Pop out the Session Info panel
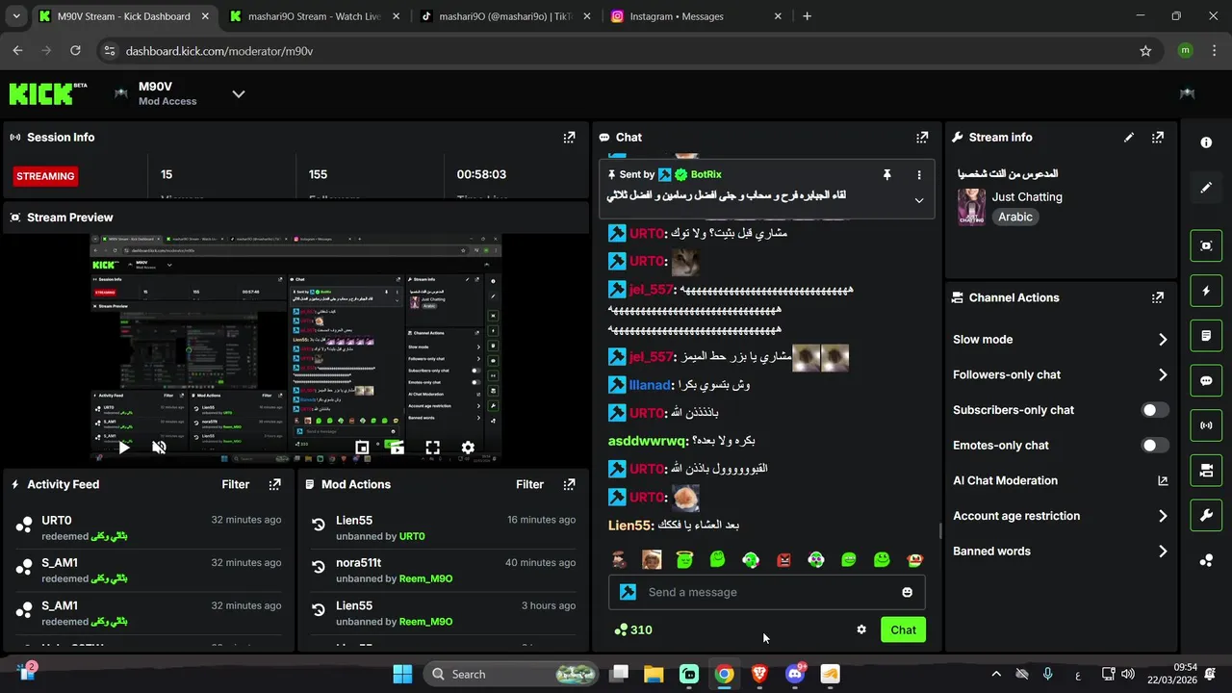 [569, 138]
